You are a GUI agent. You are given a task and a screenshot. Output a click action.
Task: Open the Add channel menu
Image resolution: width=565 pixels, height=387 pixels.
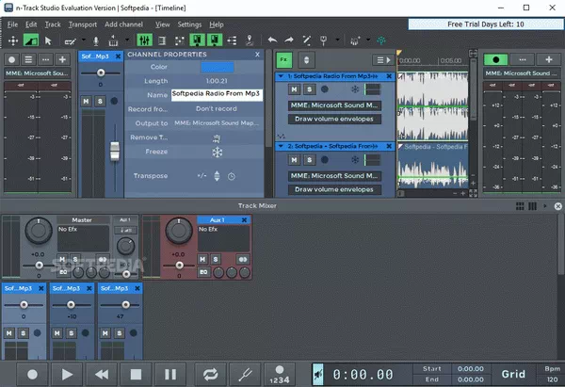[x=124, y=24]
